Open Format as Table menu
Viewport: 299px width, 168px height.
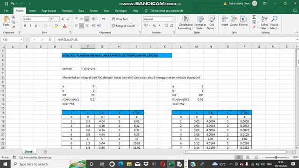click(x=200, y=23)
